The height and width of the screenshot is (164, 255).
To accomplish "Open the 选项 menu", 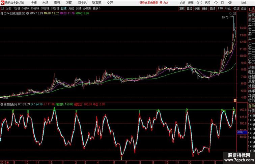I will [x=207, y=3].
